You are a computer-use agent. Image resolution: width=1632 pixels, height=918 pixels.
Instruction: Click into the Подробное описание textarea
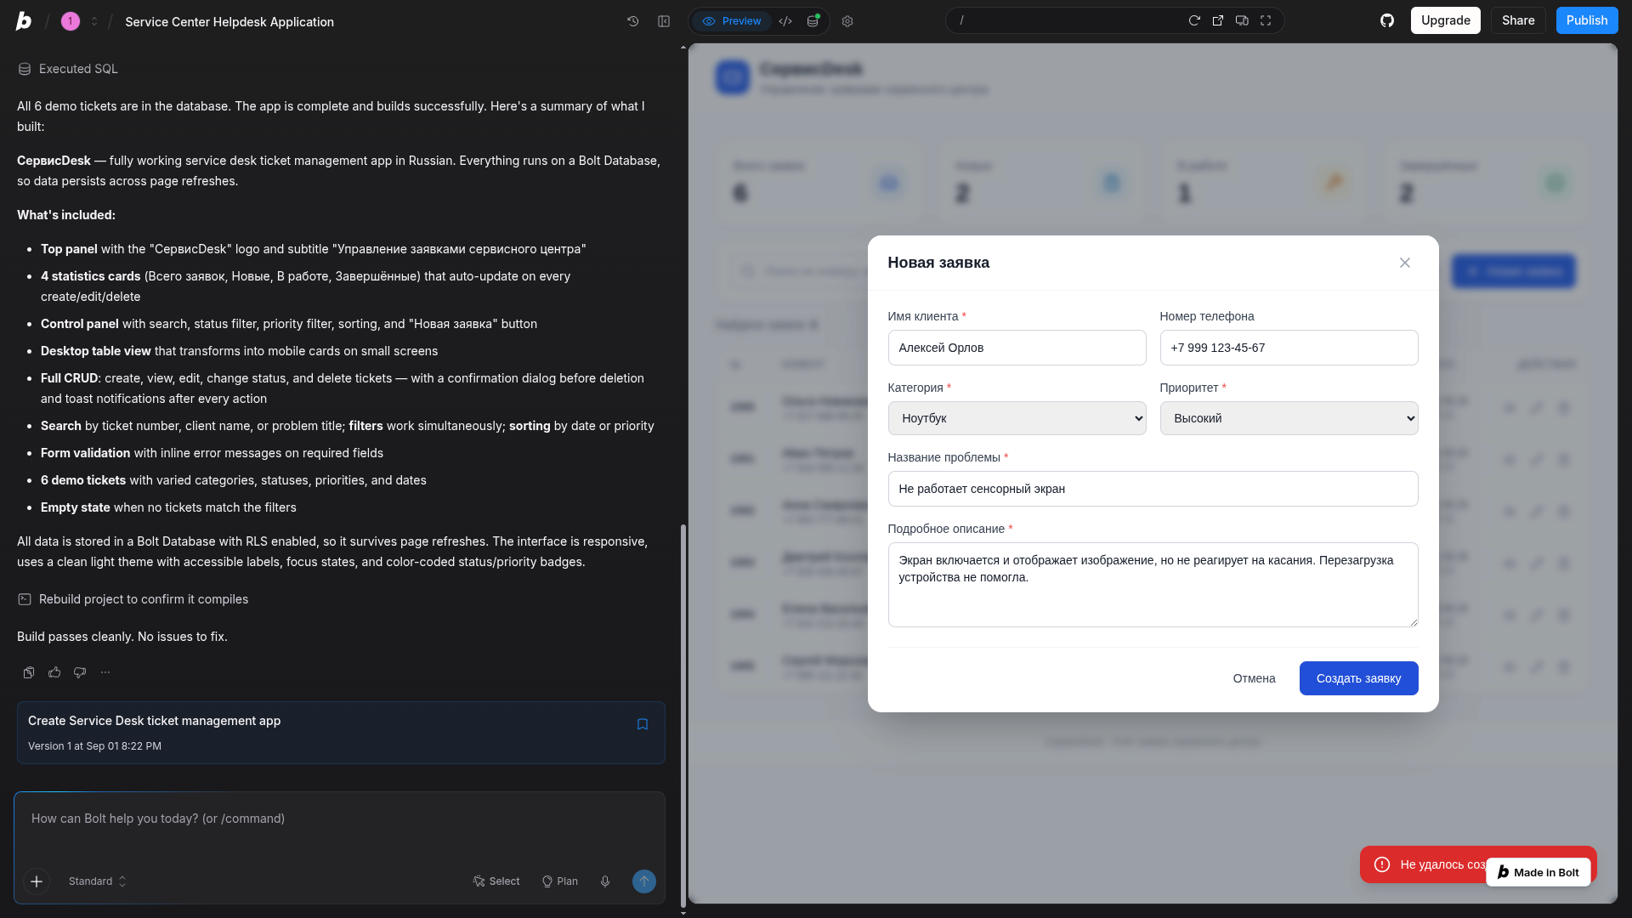coord(1153,585)
